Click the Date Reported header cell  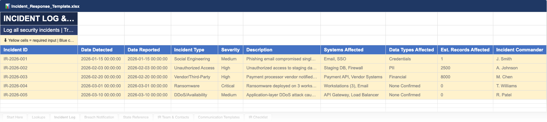tap(148, 50)
